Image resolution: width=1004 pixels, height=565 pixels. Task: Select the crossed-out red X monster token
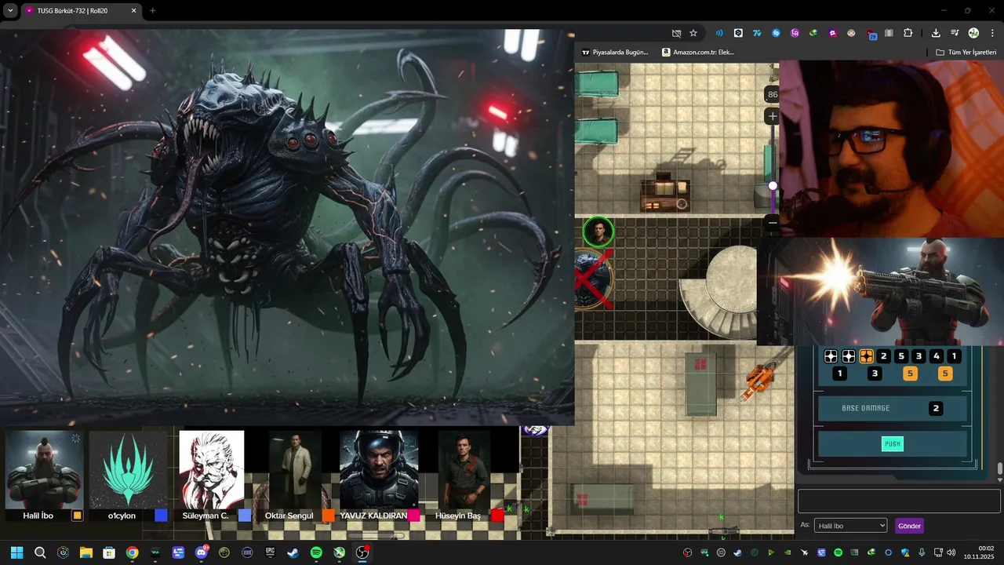[x=591, y=279]
